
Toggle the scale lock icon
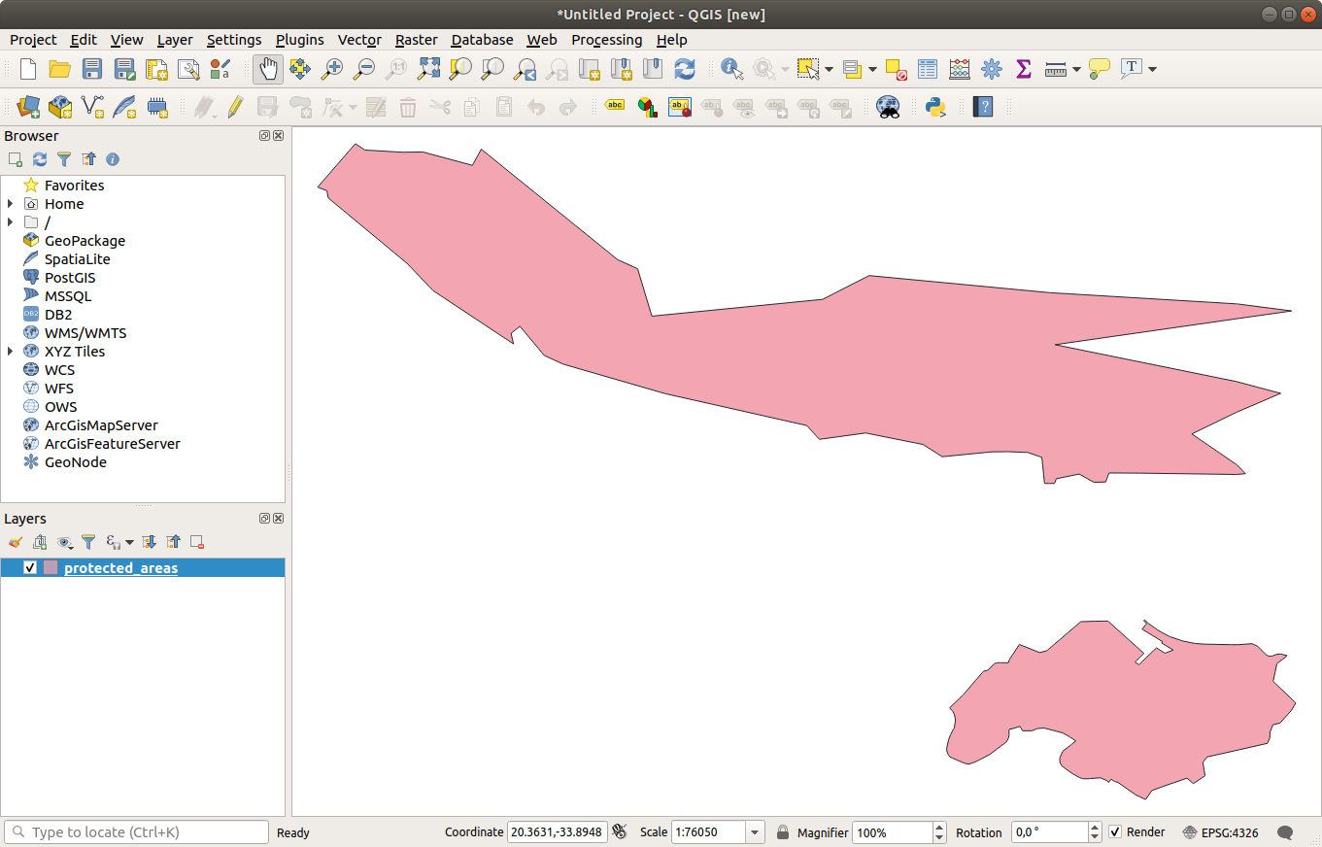783,832
